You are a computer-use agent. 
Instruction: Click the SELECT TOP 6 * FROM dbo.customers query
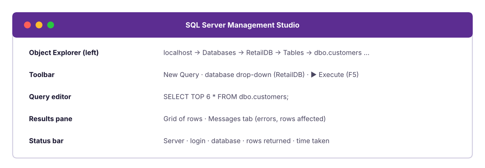click(x=226, y=97)
